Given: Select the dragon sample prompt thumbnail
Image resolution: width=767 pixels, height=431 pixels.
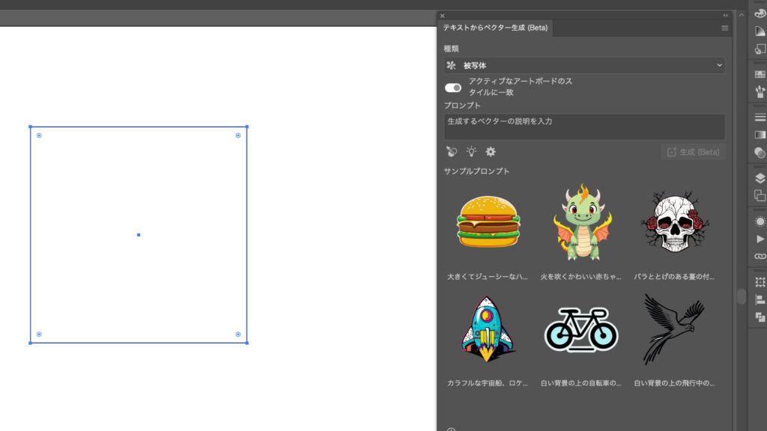Looking at the screenshot, I should coord(582,221).
